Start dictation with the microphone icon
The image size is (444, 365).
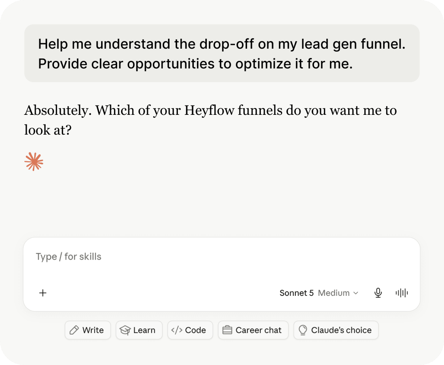pyautogui.click(x=378, y=293)
